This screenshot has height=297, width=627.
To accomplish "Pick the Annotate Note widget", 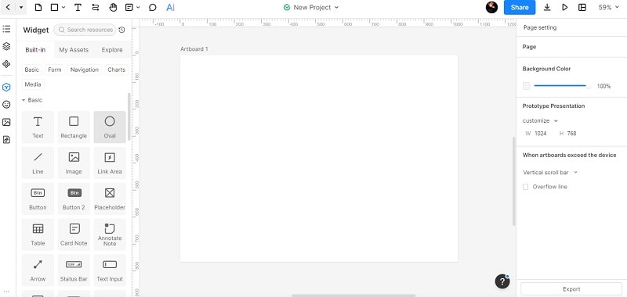I will [x=110, y=234].
